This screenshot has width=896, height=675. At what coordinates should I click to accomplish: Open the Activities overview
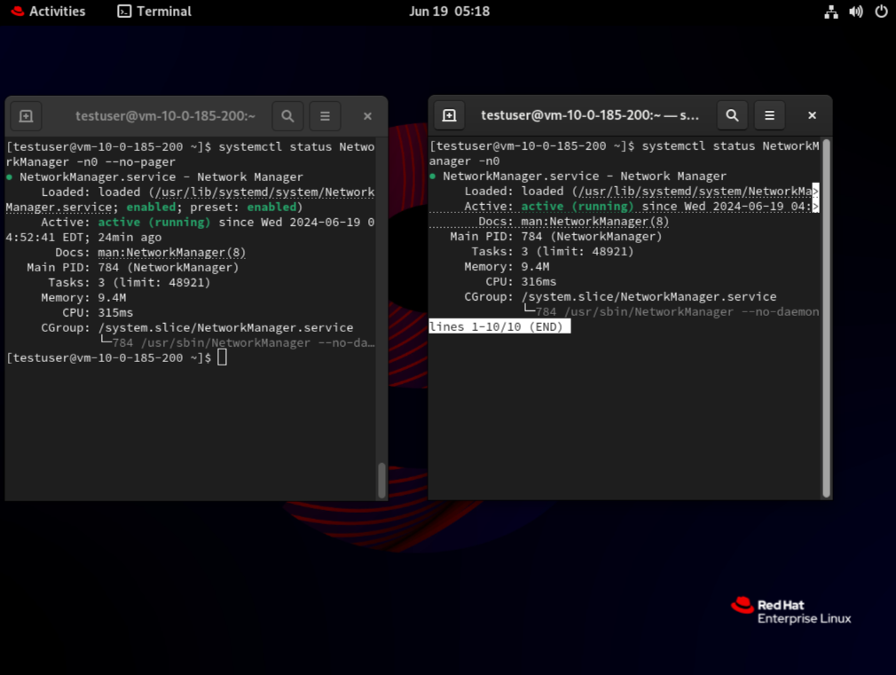pyautogui.click(x=49, y=12)
